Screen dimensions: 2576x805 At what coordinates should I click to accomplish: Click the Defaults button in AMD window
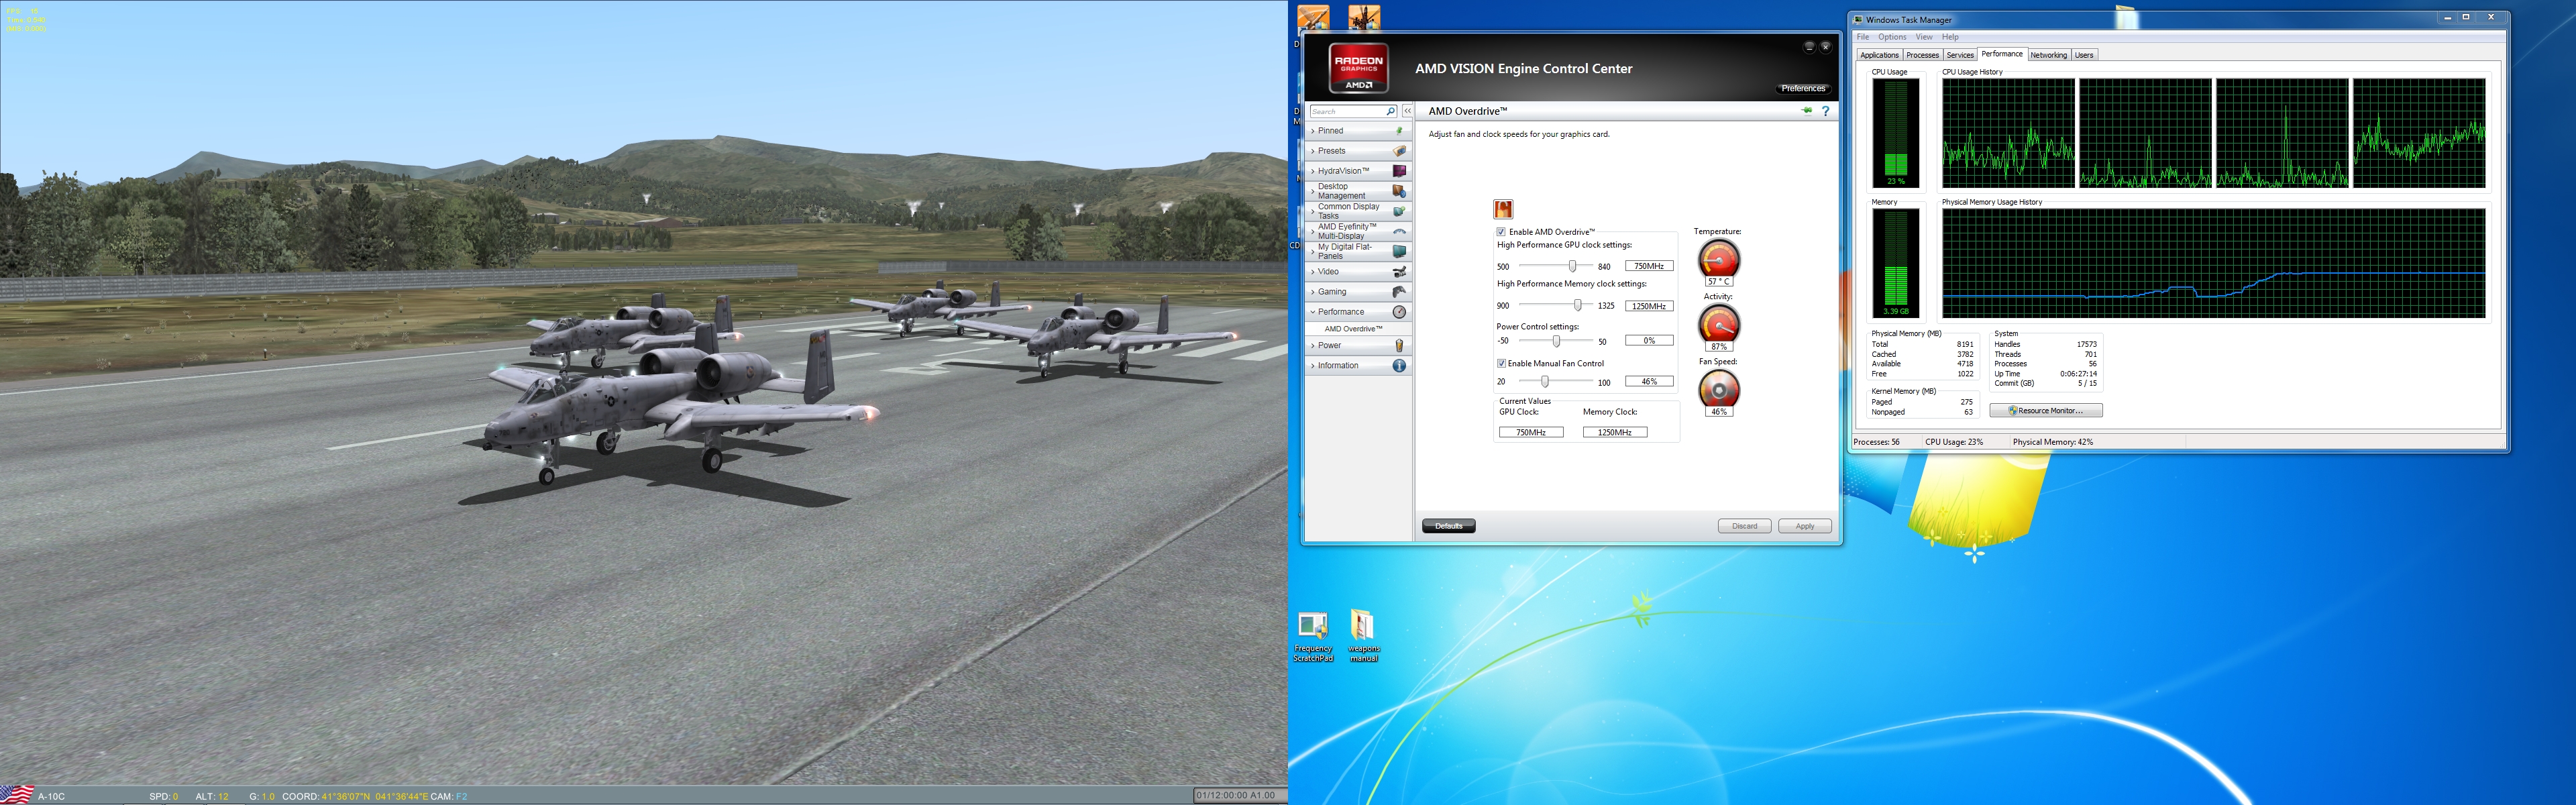point(1448,526)
